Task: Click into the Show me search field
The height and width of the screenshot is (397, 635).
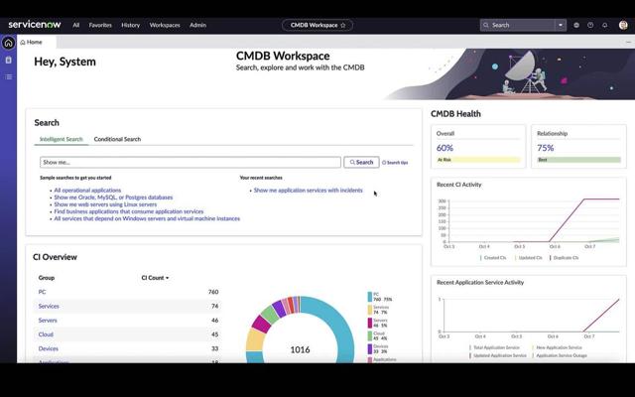Action: 190,162
